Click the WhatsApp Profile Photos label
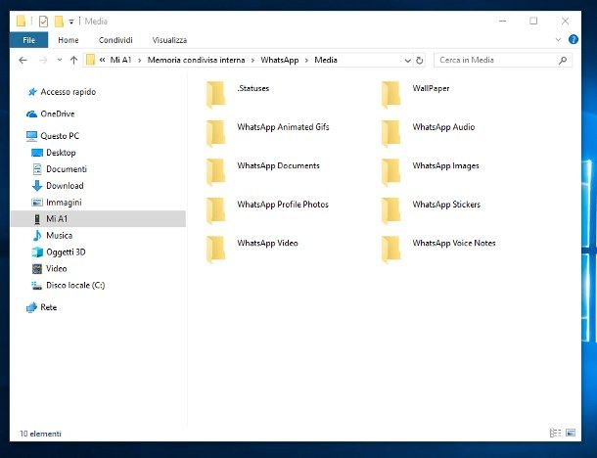 283,205
